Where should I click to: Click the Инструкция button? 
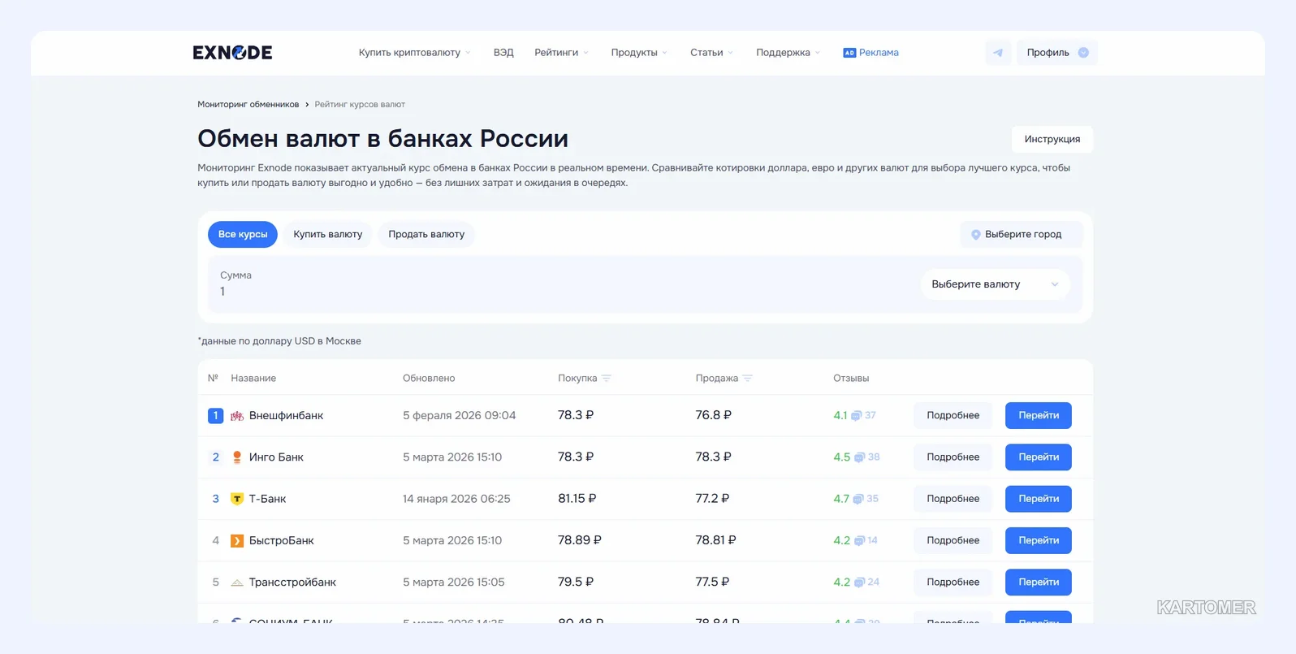point(1052,139)
